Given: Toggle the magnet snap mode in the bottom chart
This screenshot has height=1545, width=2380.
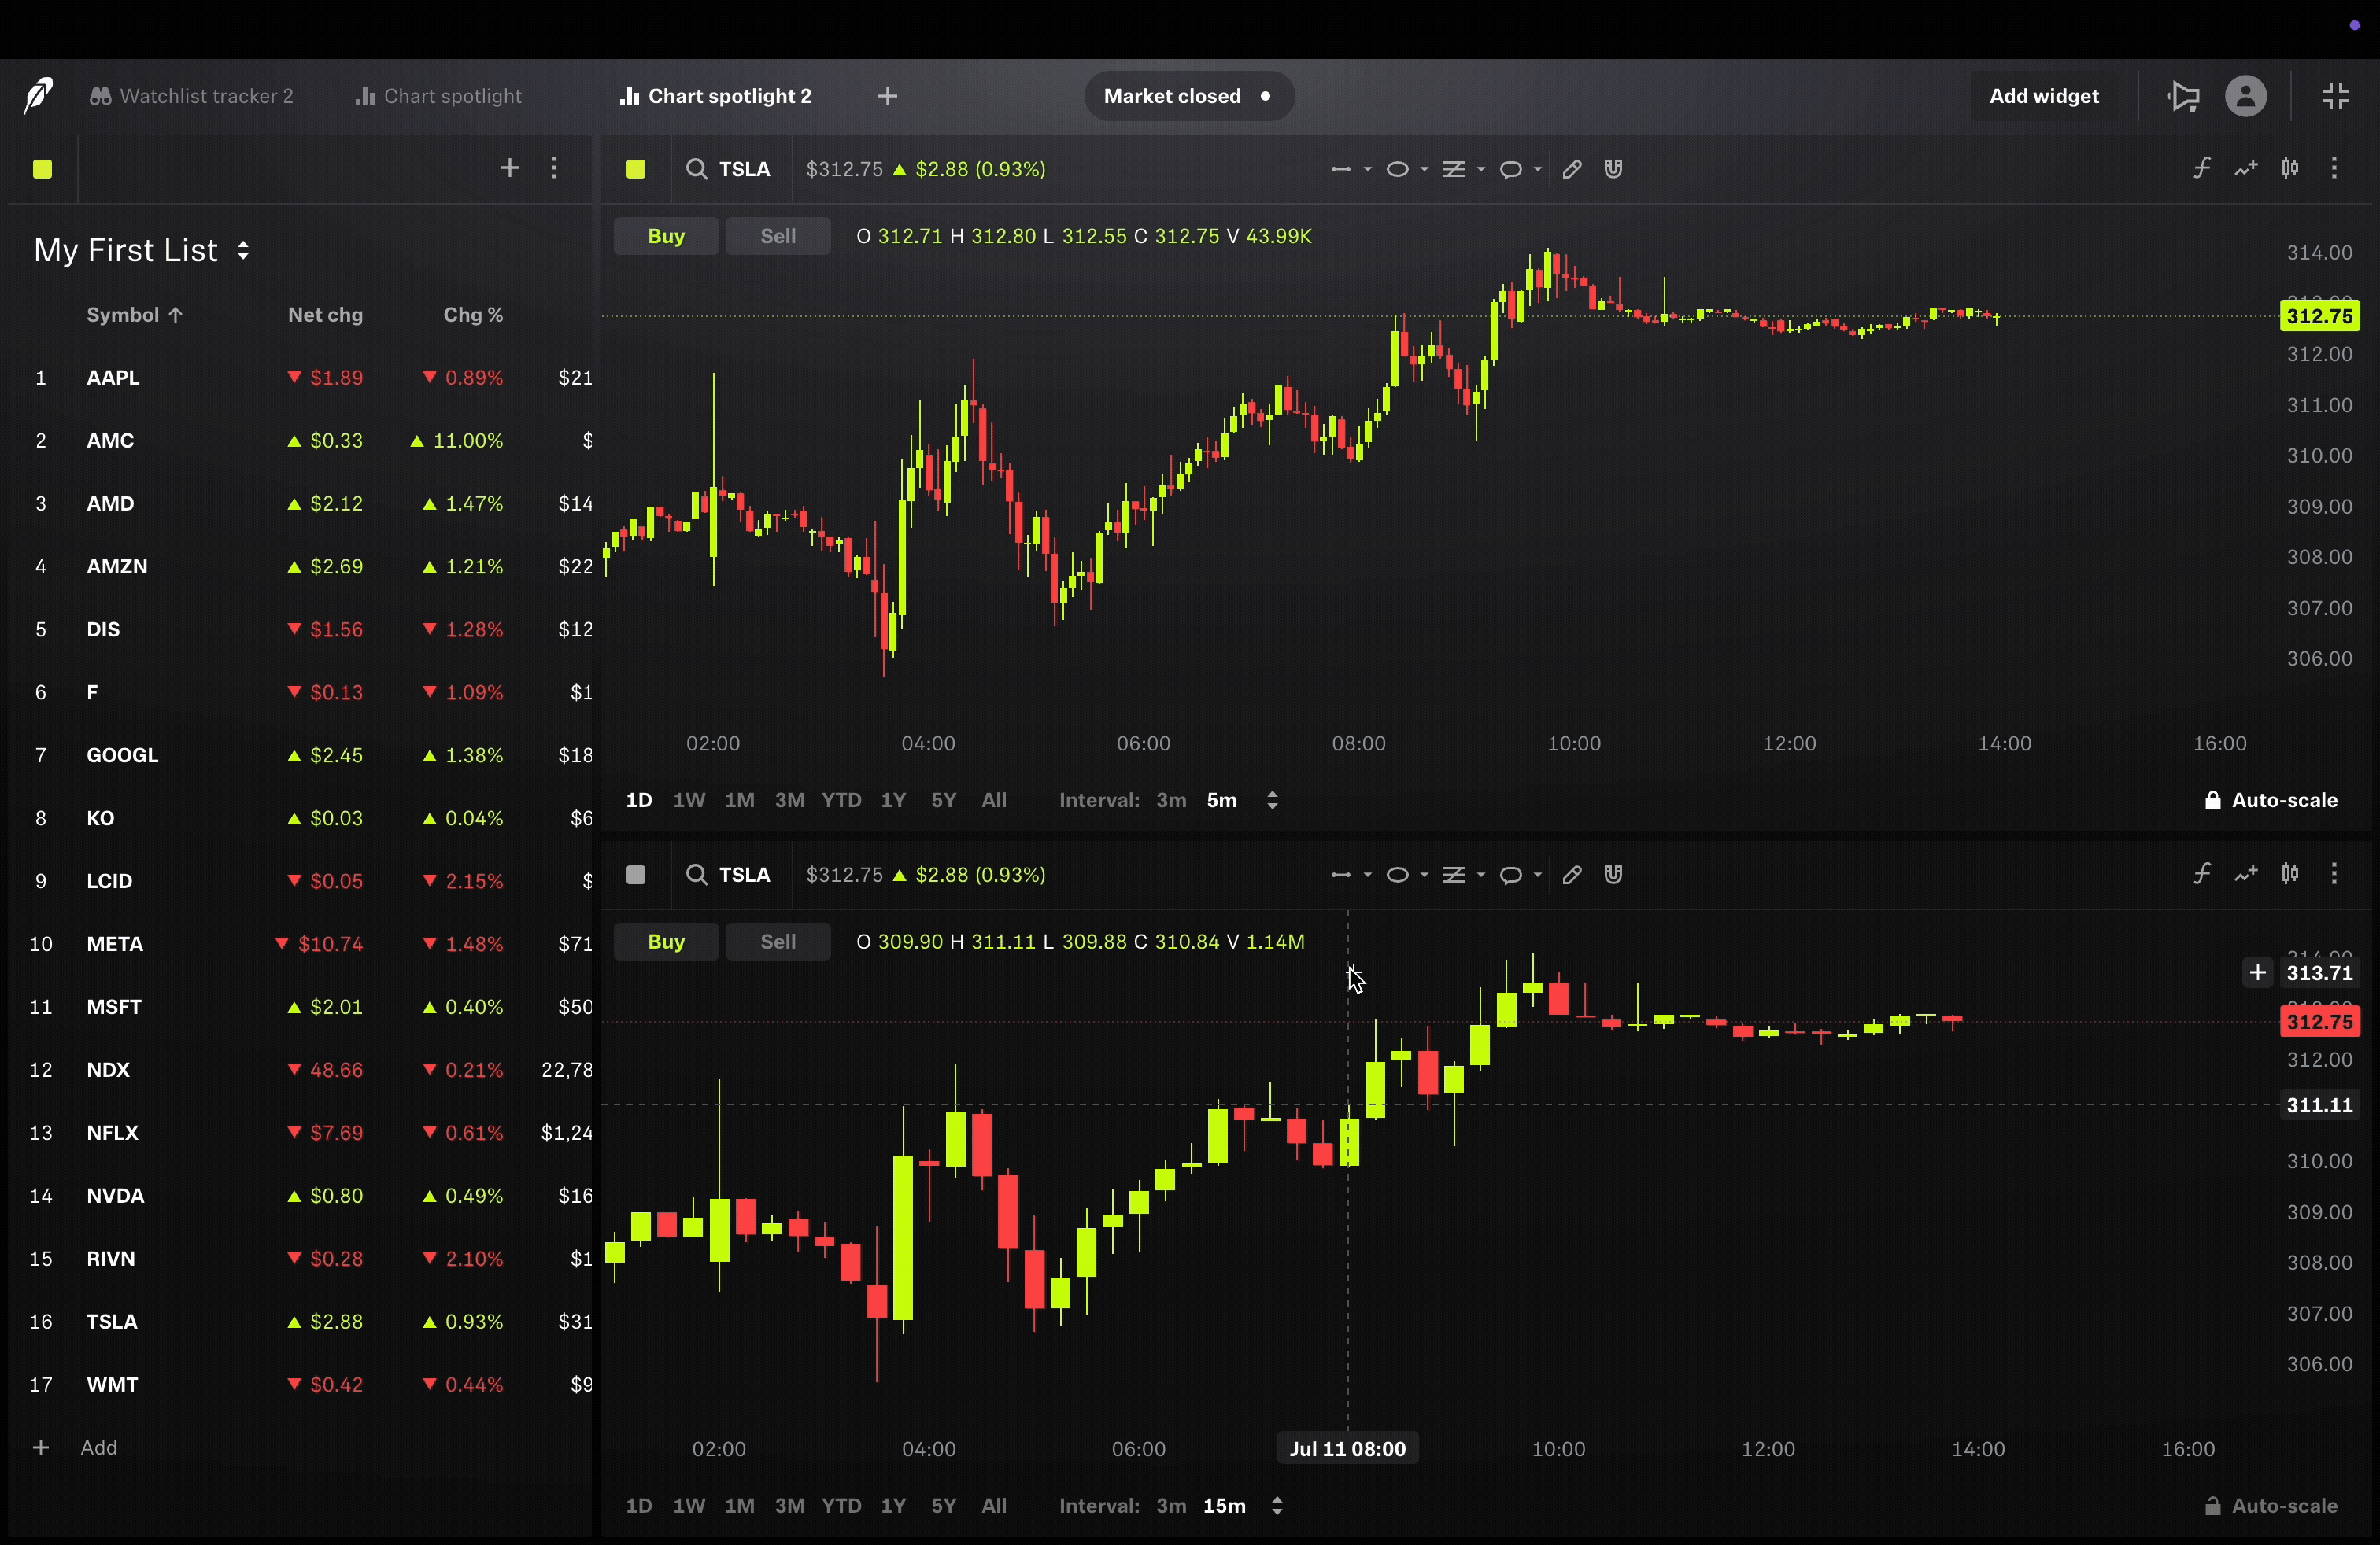Looking at the screenshot, I should pyautogui.click(x=1613, y=875).
